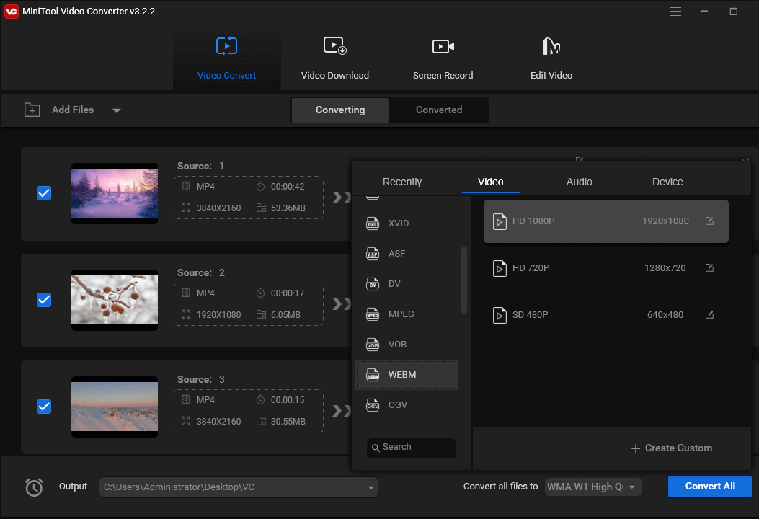The image size is (759, 519).
Task: Click Create Custom preset button
Action: pyautogui.click(x=671, y=448)
